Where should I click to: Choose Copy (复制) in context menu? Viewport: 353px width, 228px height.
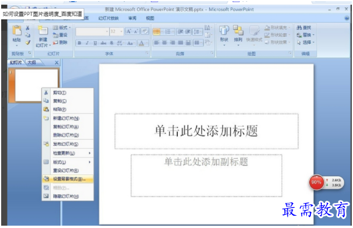click(68, 101)
